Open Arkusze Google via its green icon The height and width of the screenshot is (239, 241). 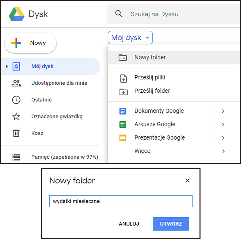123,124
